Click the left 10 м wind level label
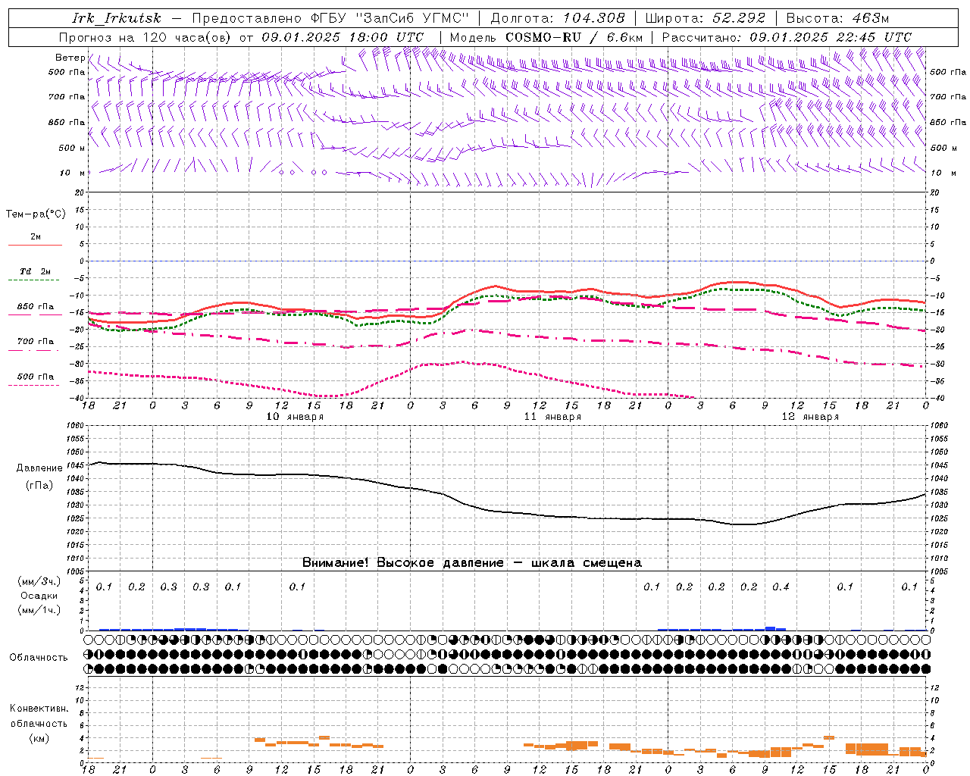Viewport: 970px width, 776px height. [73, 173]
